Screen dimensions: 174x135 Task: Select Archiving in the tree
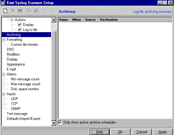(x=14, y=35)
